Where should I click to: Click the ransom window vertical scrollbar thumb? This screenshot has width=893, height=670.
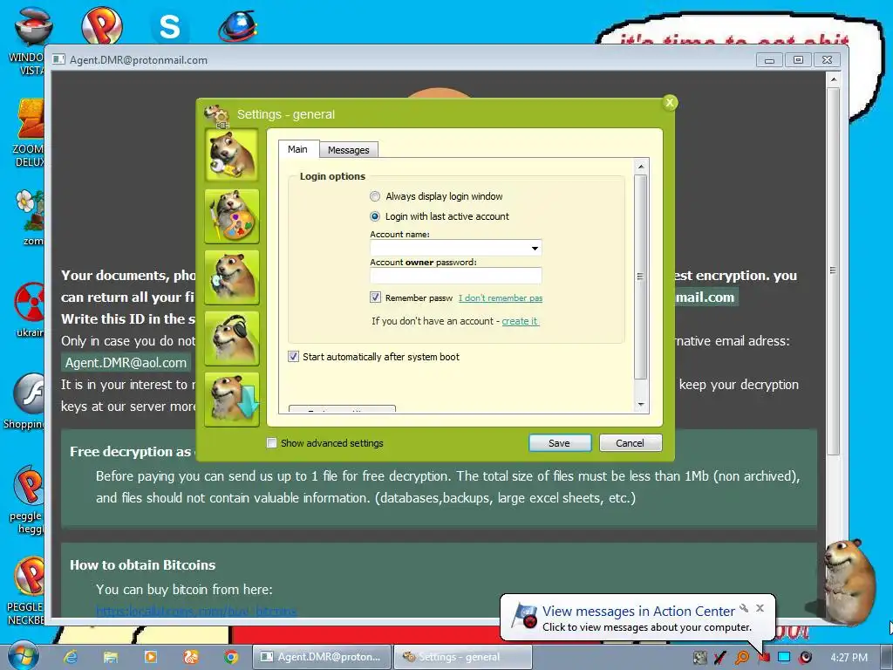(x=833, y=270)
